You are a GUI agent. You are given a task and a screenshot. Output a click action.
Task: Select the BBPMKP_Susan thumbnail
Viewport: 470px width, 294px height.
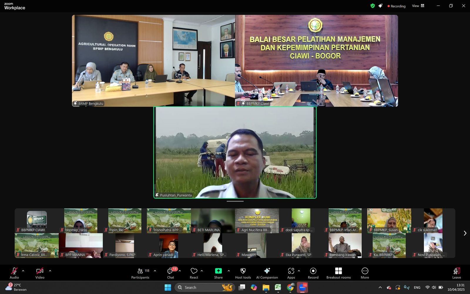coord(389,221)
